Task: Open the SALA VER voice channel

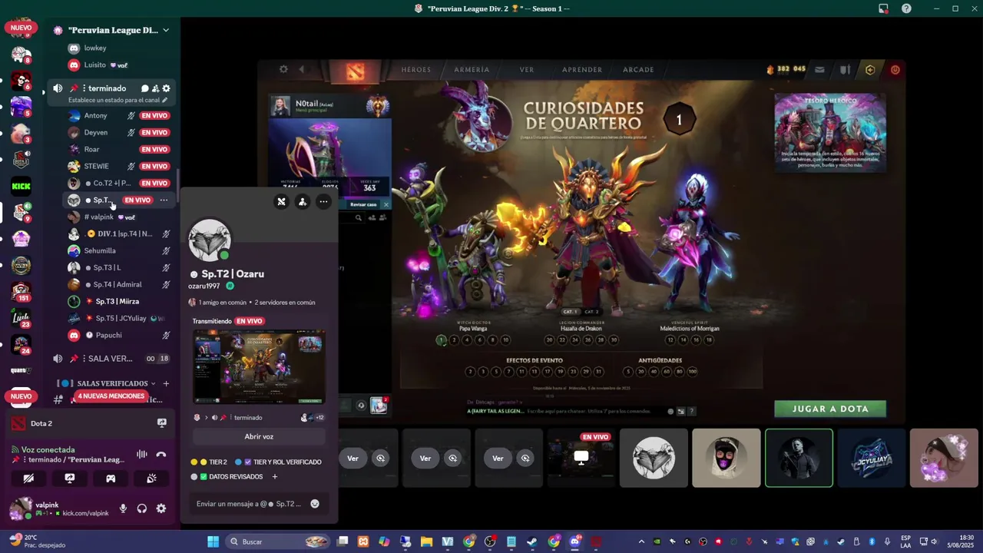Action: pos(111,359)
